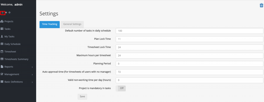Click the Save button
The height and width of the screenshot is (102, 264).
82,97
